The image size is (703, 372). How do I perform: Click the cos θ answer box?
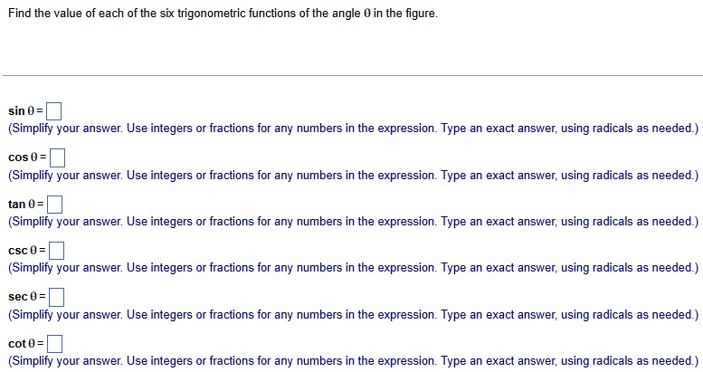click(x=57, y=157)
